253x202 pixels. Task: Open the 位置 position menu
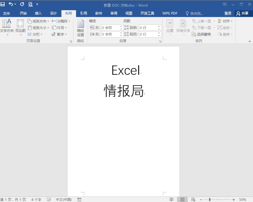170,27
